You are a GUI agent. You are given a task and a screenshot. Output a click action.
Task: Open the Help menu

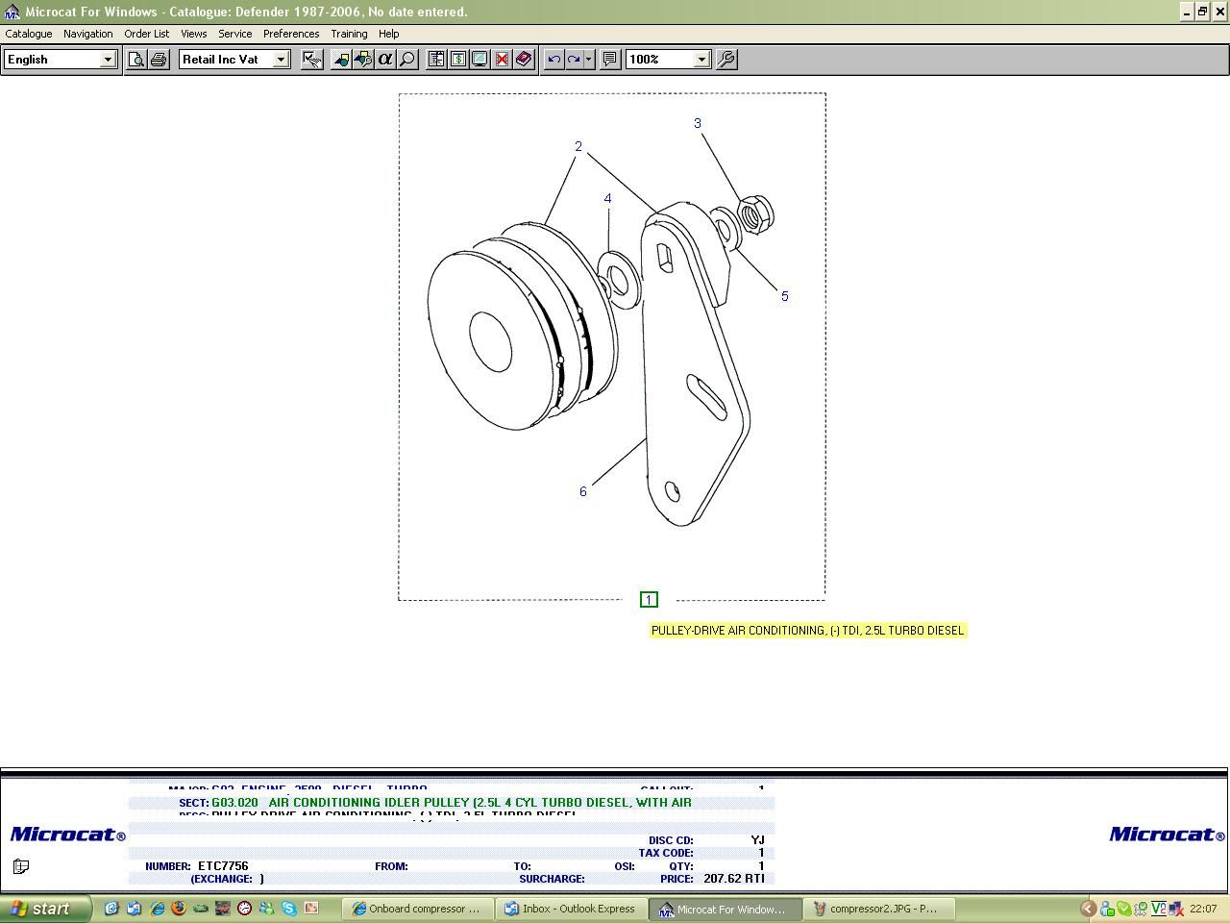coord(389,34)
